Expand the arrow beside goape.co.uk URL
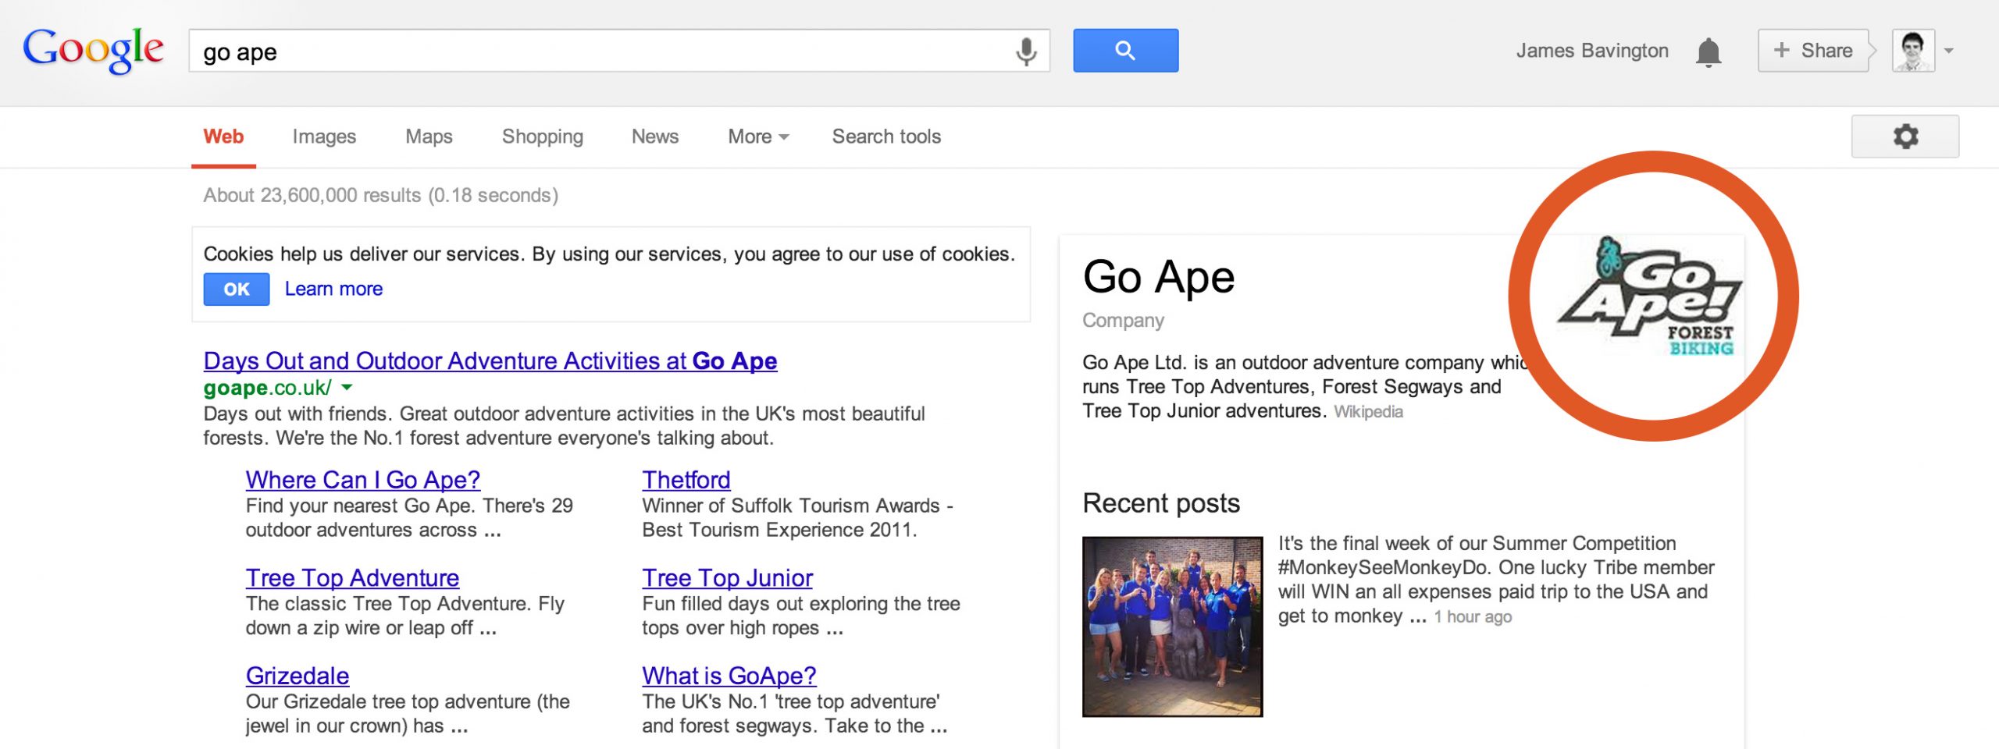The height and width of the screenshot is (749, 1999). (347, 387)
